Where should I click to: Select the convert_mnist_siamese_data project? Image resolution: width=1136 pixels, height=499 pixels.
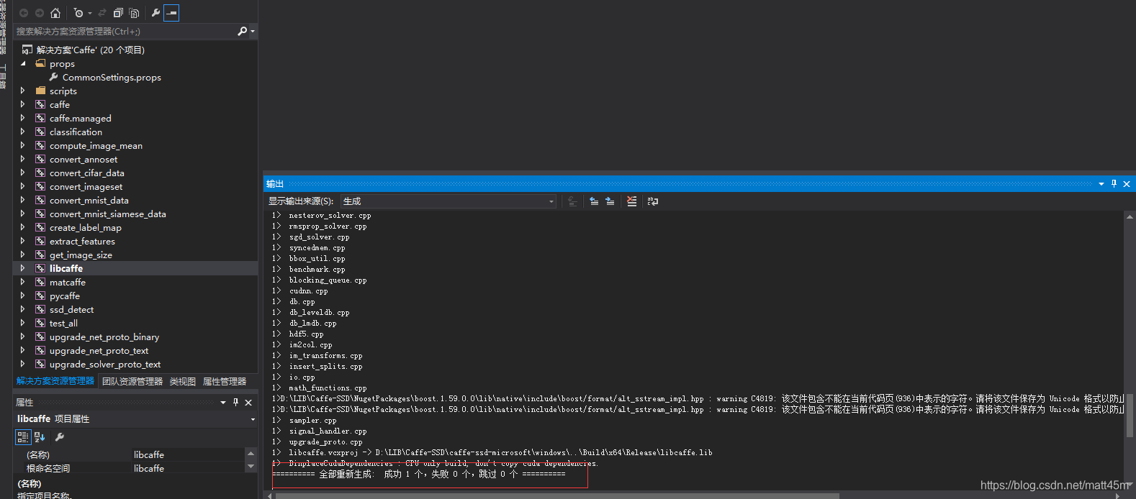108,214
